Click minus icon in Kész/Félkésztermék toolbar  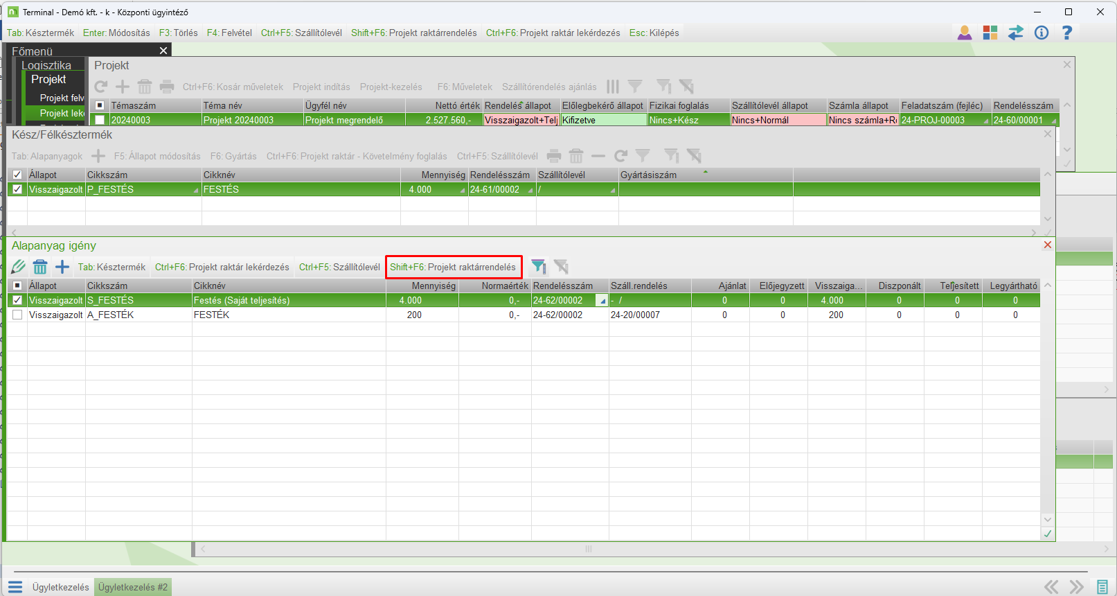click(598, 156)
